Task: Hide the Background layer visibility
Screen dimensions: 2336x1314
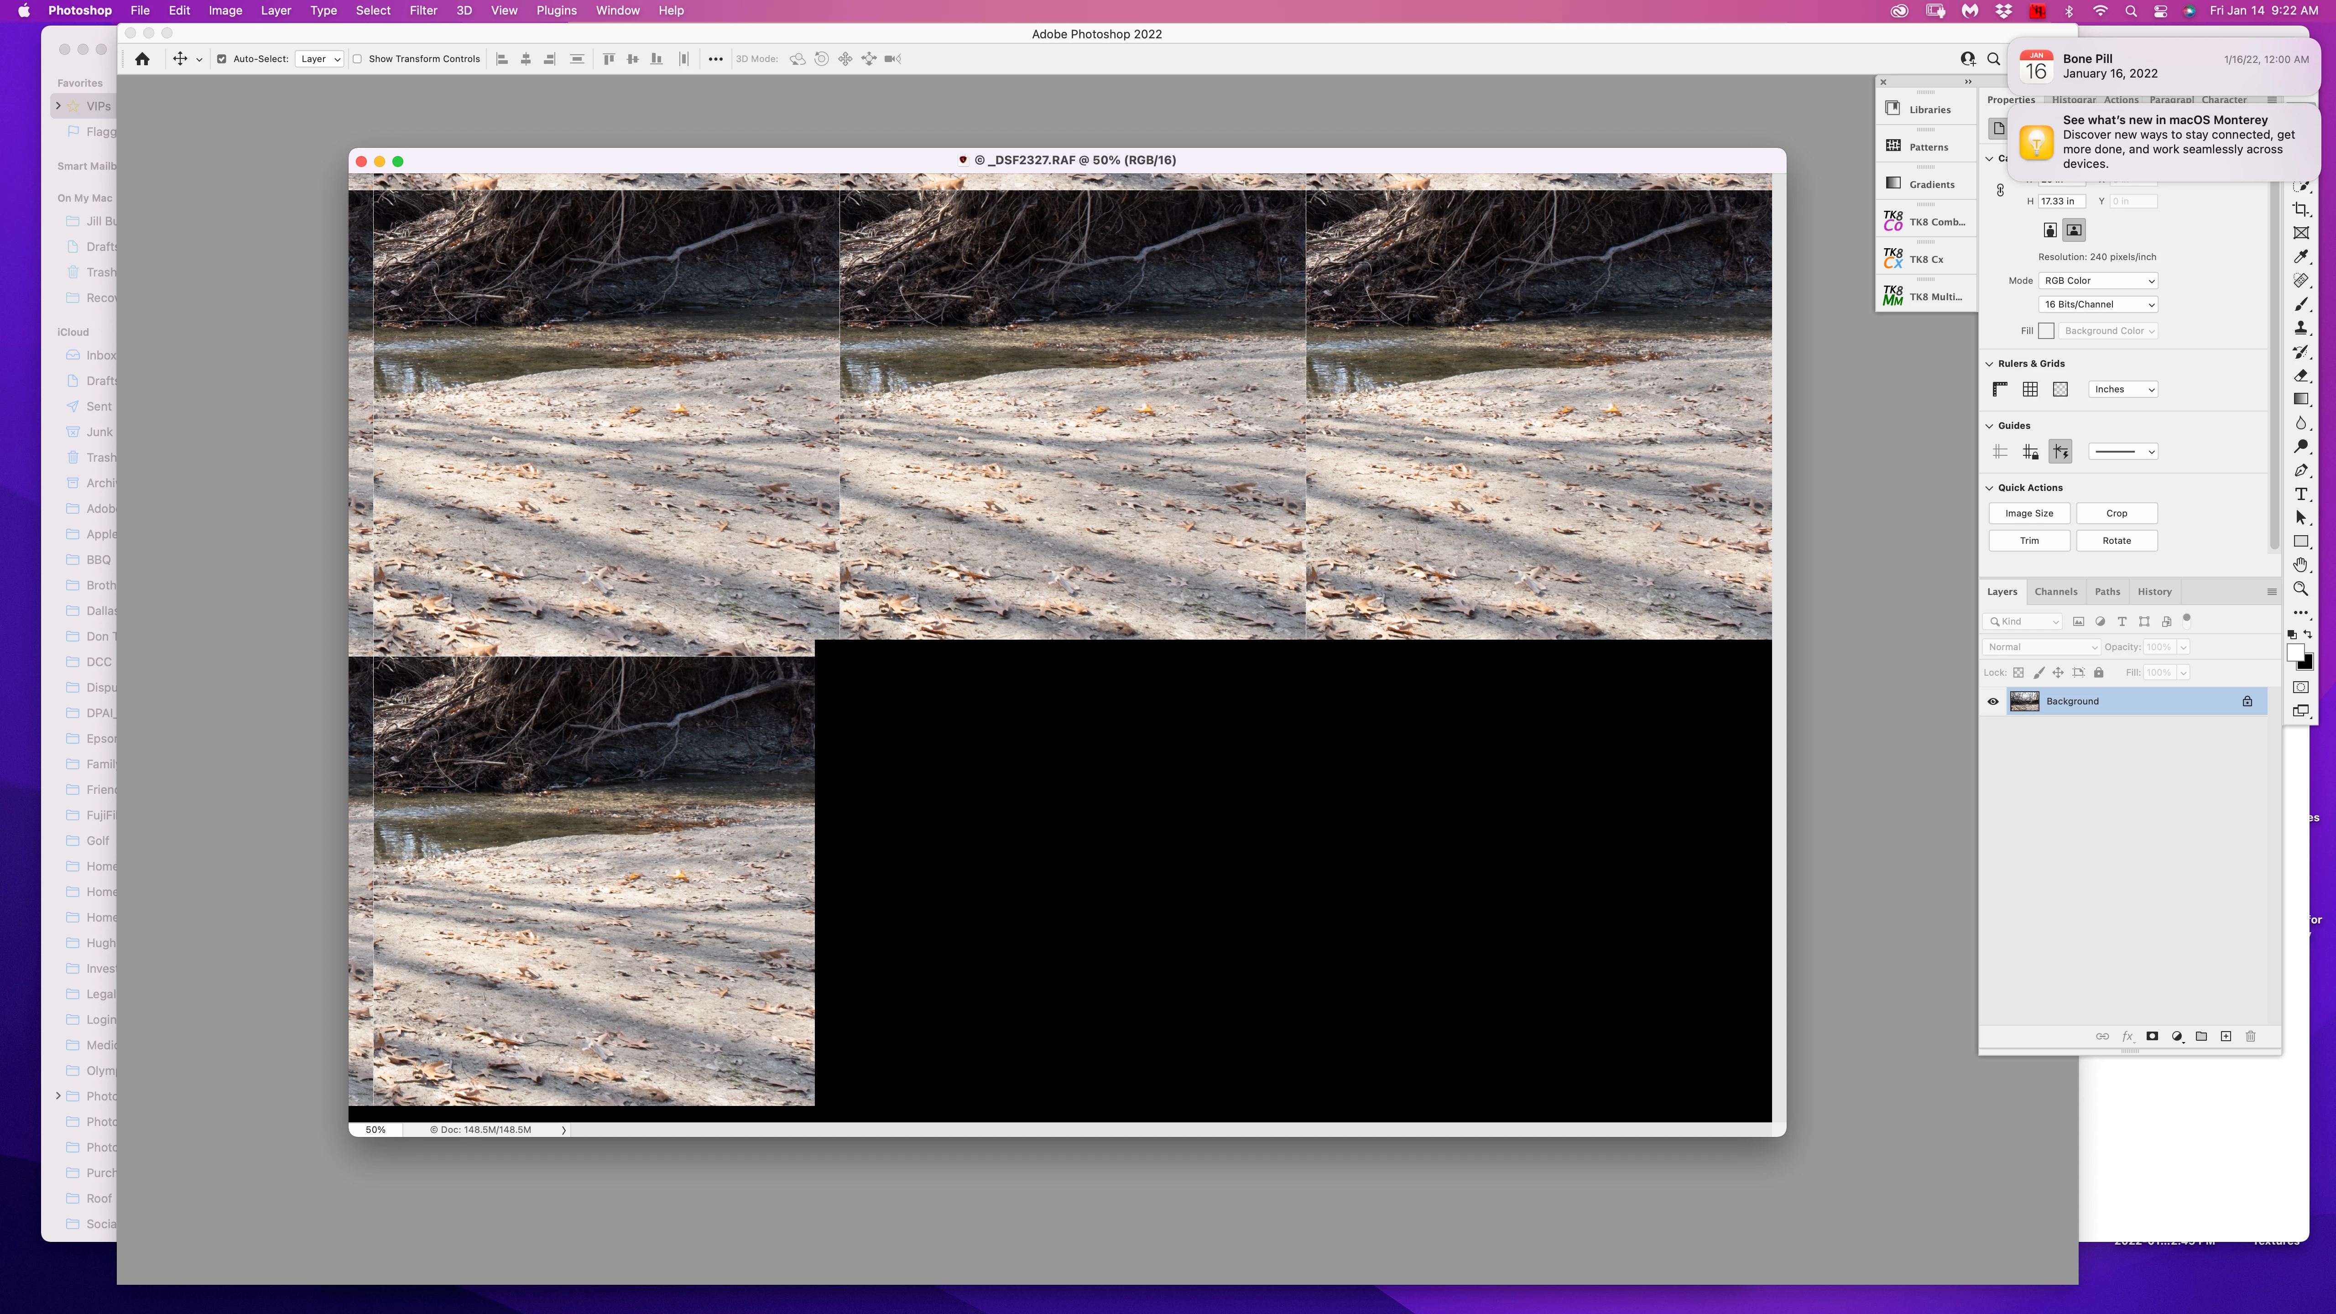Action: click(1993, 701)
